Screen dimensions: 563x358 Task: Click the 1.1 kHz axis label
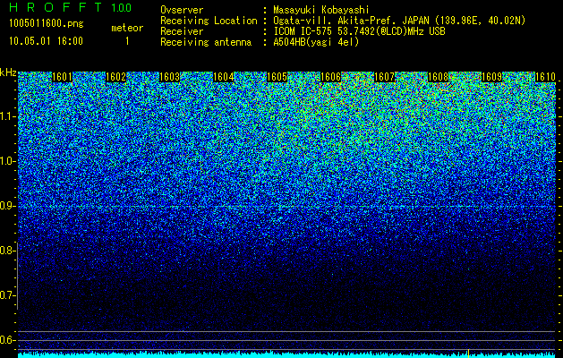coord(7,116)
